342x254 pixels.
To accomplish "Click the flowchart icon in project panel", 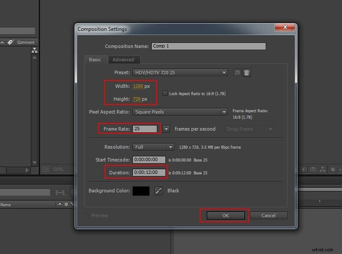I will coord(34,50).
